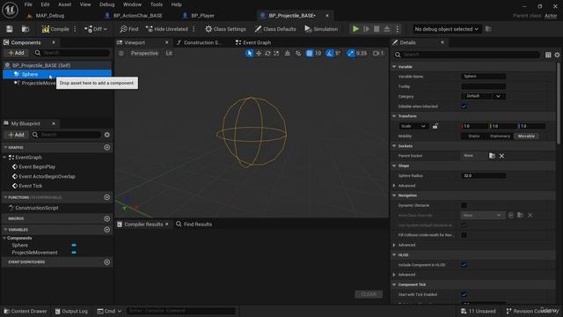Viewport: 563px width, 317px height.
Task: Save the current blueprint asset
Action: [x=10, y=29]
